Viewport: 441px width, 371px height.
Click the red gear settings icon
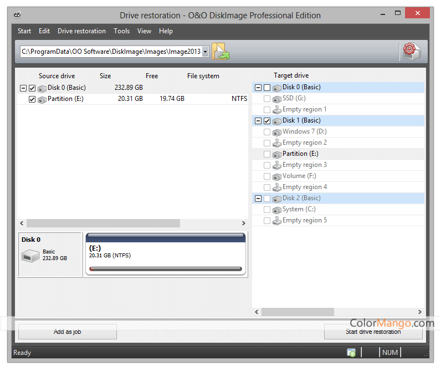411,51
